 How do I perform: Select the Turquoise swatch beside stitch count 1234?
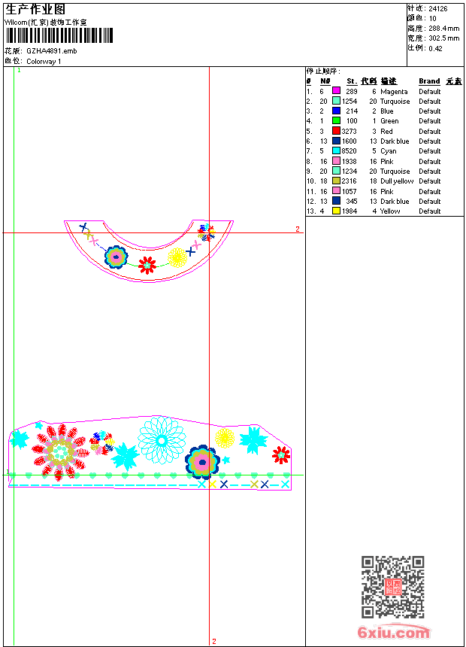pos(336,171)
